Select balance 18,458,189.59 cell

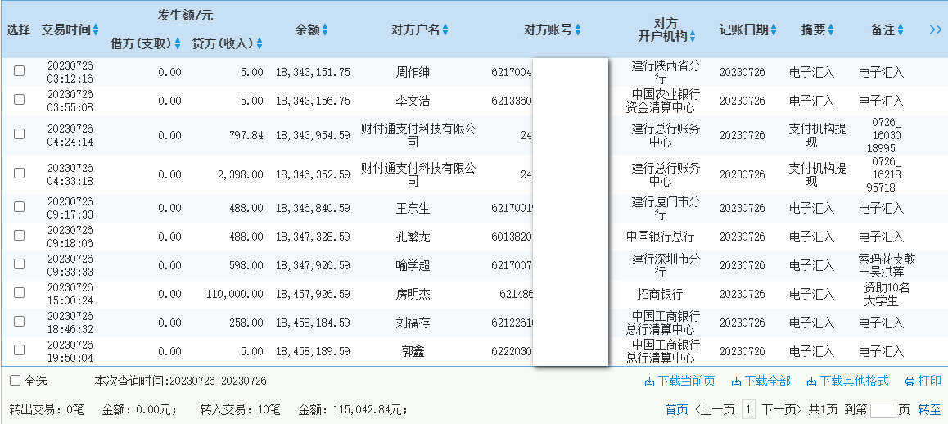click(313, 351)
